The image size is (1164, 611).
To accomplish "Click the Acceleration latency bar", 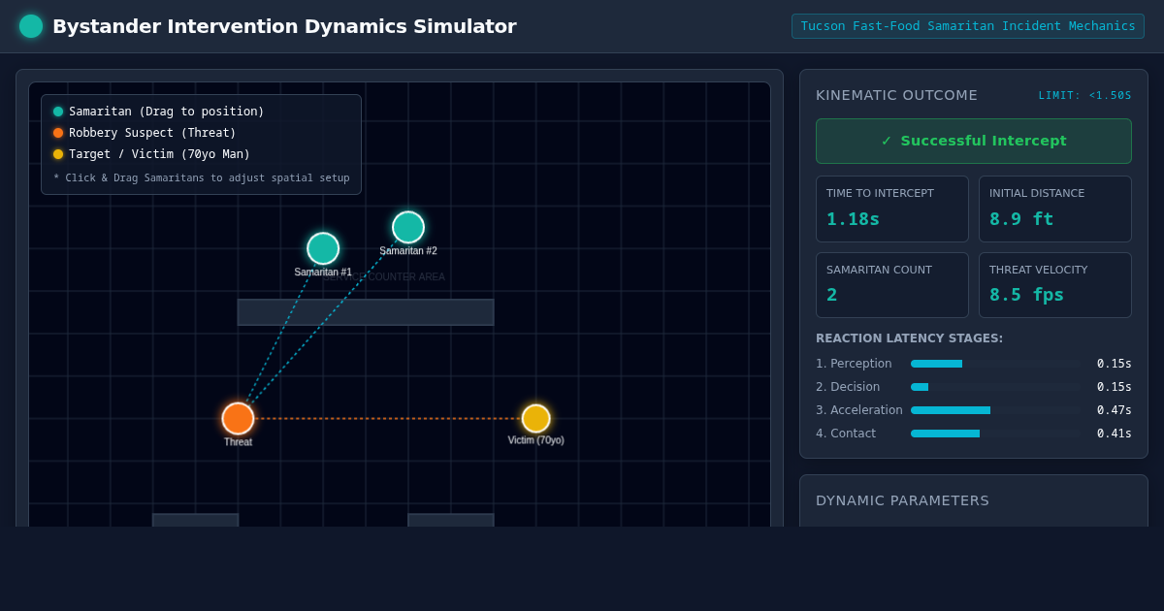I will pos(995,410).
